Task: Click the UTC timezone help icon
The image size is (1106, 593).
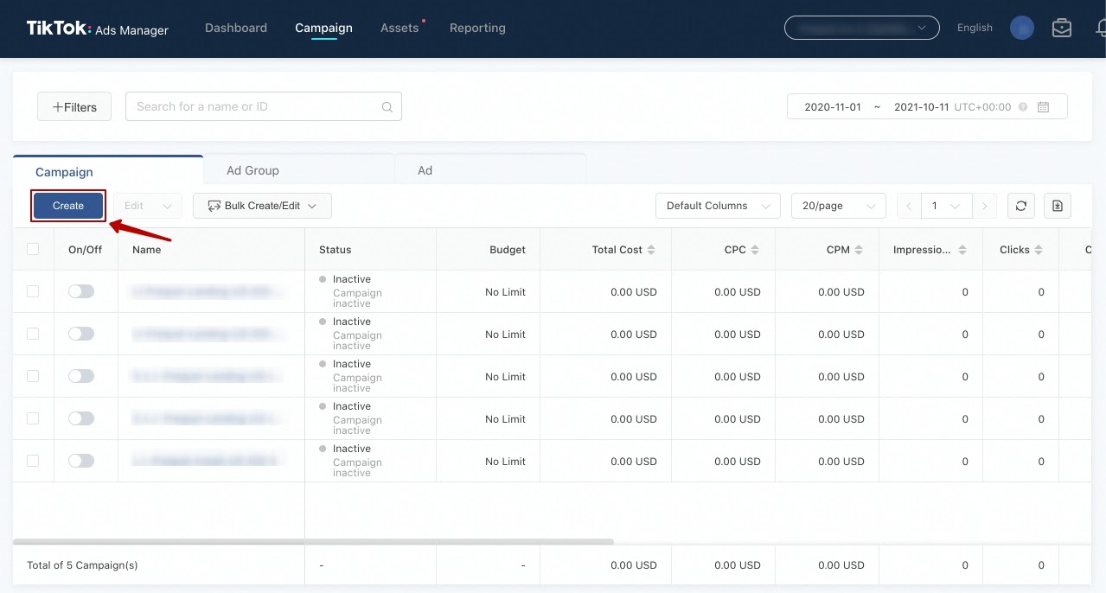Action: click(x=1023, y=107)
